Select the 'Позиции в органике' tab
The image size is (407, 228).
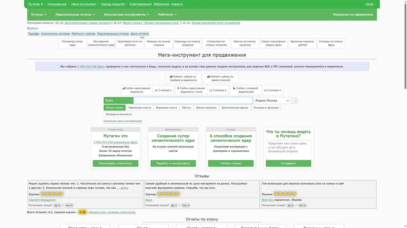266,108
